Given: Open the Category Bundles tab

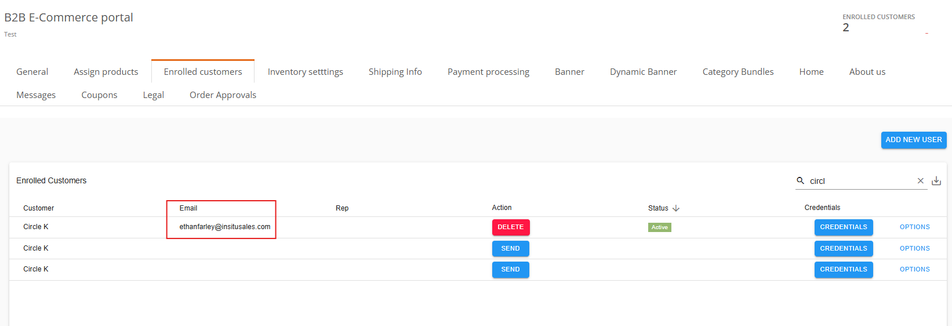Looking at the screenshot, I should 738,72.
